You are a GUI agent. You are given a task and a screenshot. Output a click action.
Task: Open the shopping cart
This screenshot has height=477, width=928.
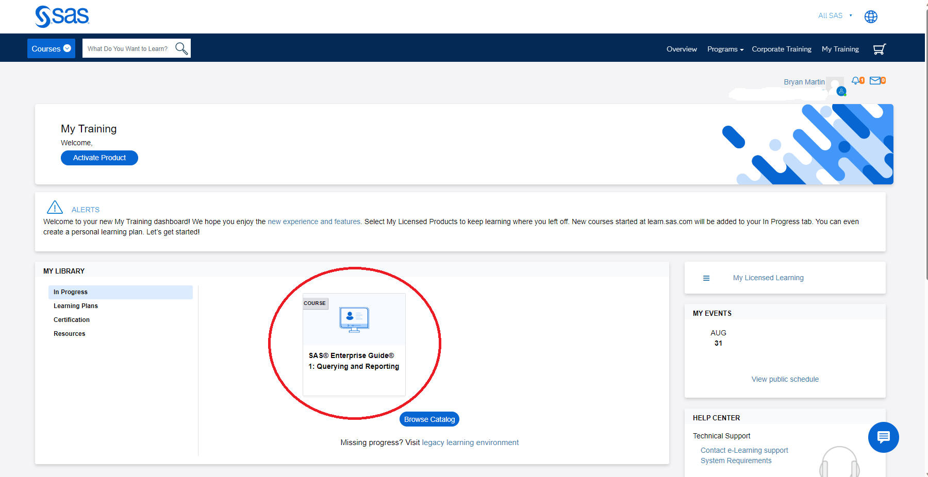(x=880, y=48)
